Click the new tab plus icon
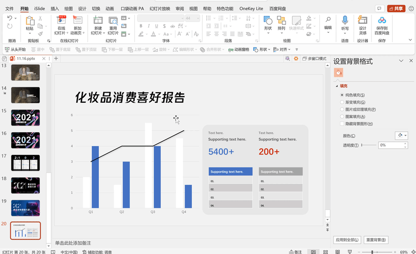This screenshot has height=254, width=416. point(56,58)
